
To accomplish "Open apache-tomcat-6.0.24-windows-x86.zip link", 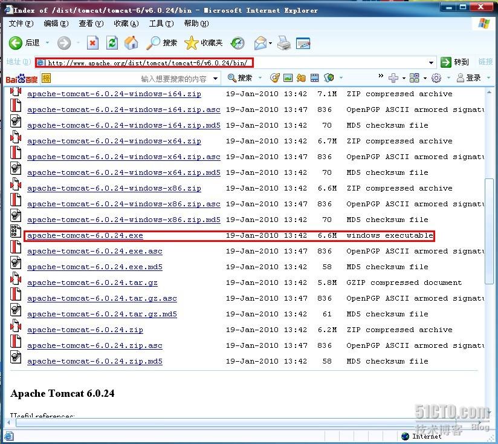I will [x=114, y=189].
